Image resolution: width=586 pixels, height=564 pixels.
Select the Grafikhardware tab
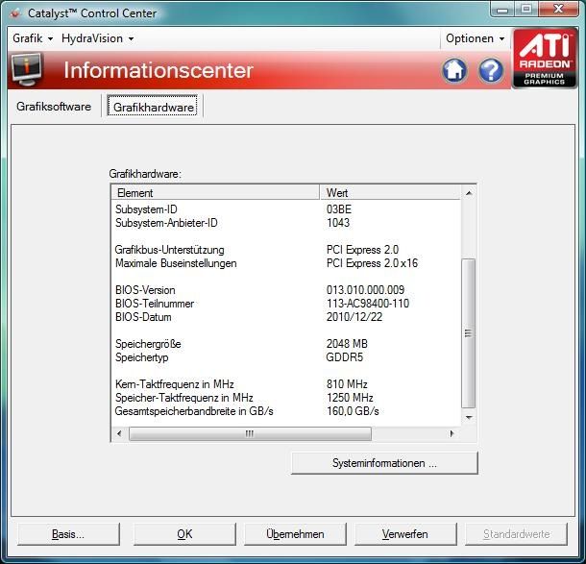pos(153,107)
